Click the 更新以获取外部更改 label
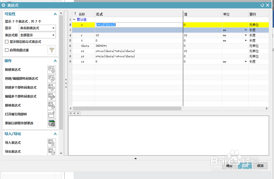274x179 pixels. 19,123
